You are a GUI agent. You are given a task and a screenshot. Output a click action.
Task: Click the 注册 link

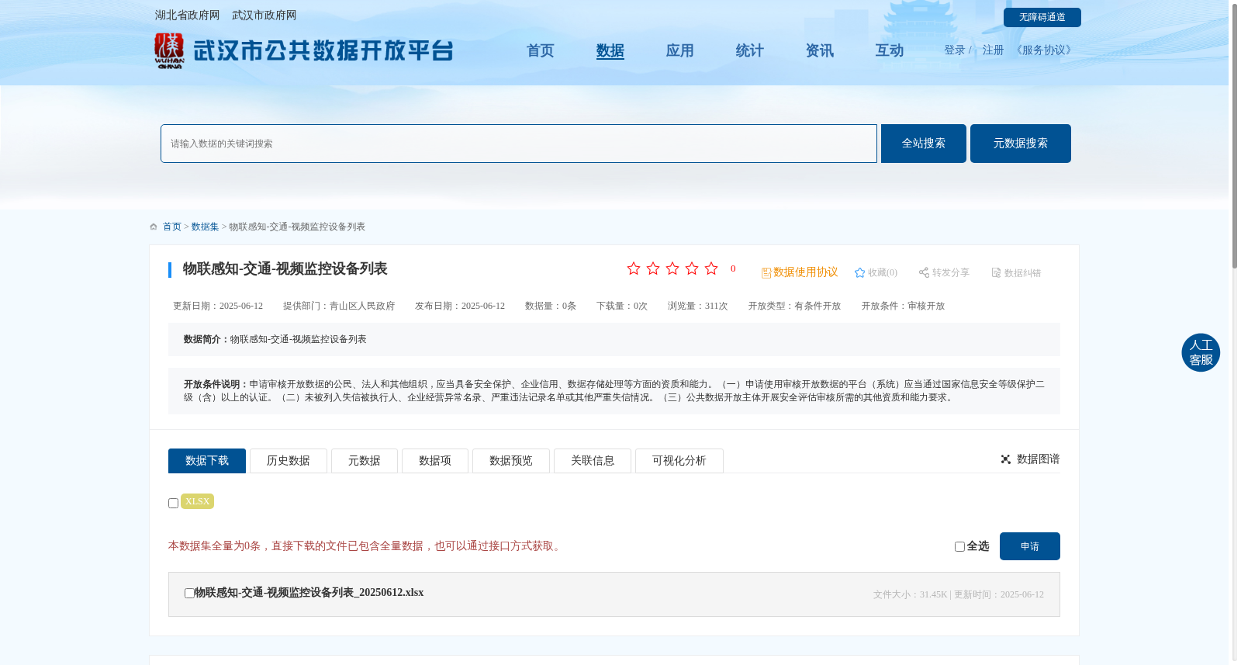[993, 50]
